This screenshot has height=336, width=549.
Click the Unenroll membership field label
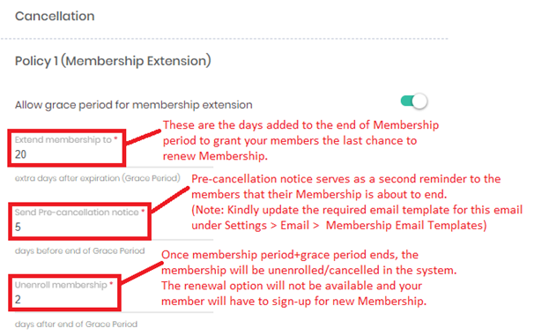click(x=61, y=285)
